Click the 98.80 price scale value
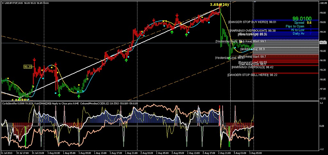The height and width of the screenshot is (155, 328). [323, 51]
